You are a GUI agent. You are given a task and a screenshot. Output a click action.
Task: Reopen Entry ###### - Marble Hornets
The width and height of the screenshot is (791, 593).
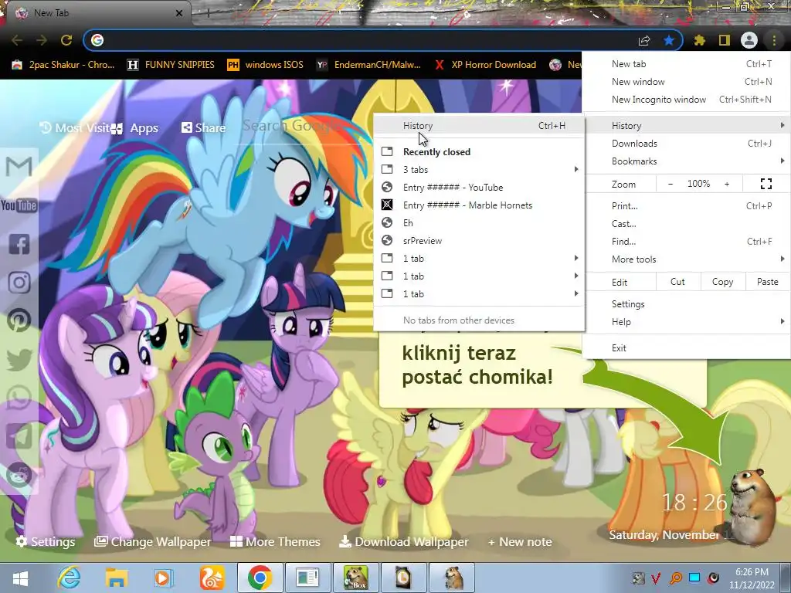click(x=479, y=205)
